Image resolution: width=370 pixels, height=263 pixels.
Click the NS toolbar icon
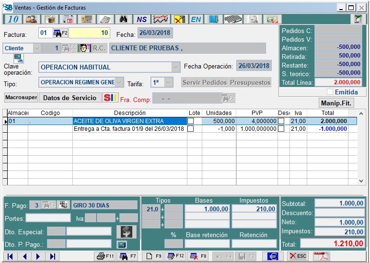[x=142, y=19]
